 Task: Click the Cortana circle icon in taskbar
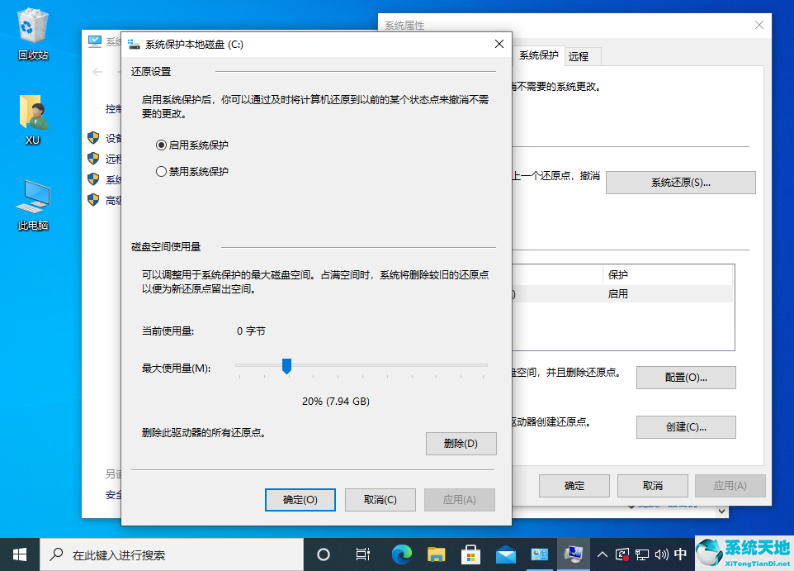coord(323,554)
